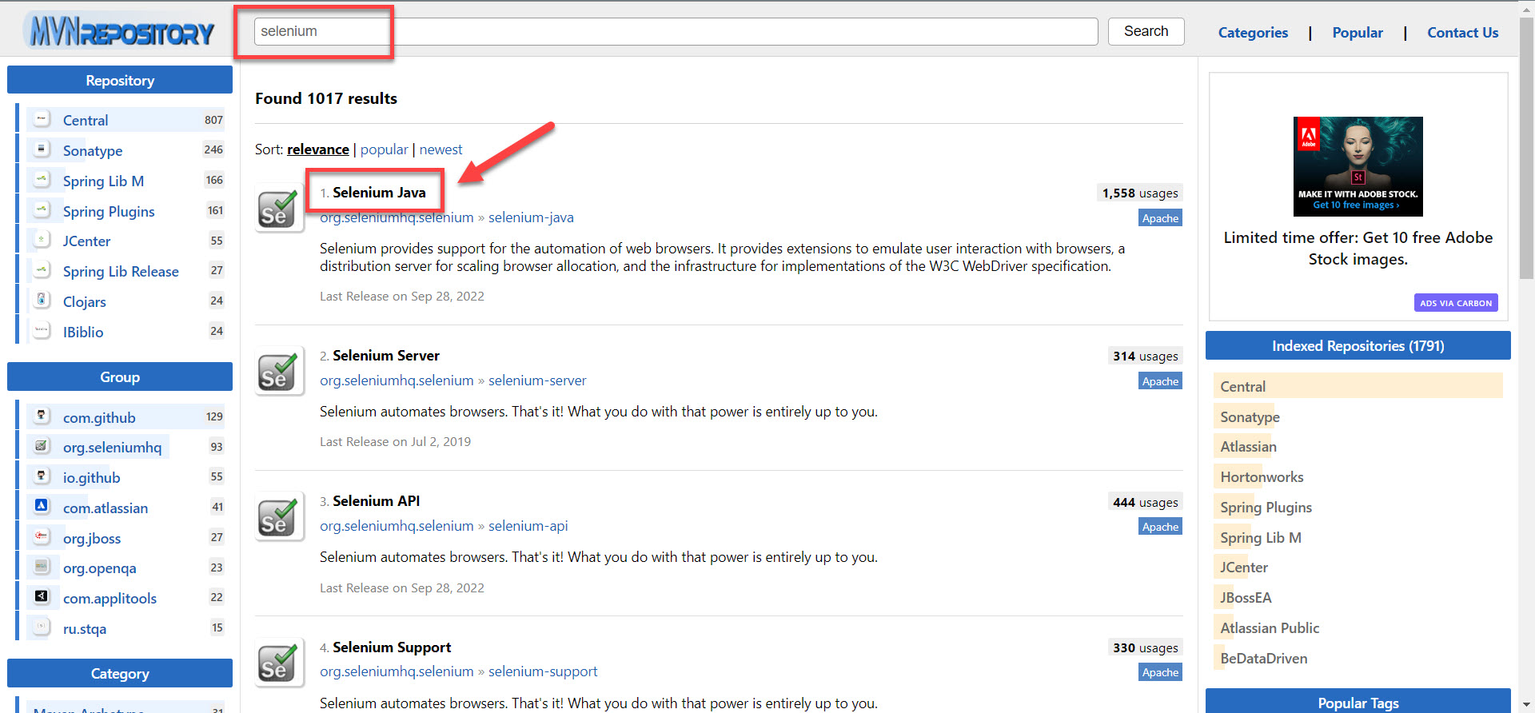This screenshot has height=713, width=1535.
Task: Click the Apache license tag for Selenium API
Action: 1160,527
